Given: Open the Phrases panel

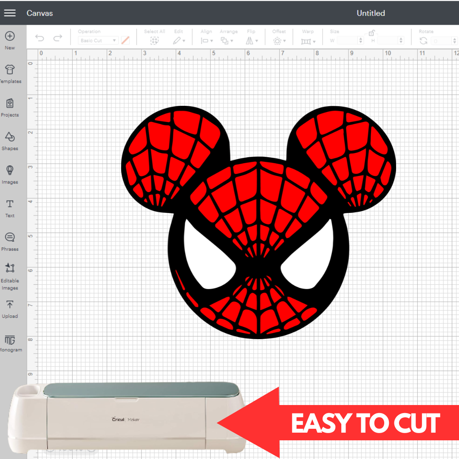Looking at the screenshot, I should click(x=10, y=242).
